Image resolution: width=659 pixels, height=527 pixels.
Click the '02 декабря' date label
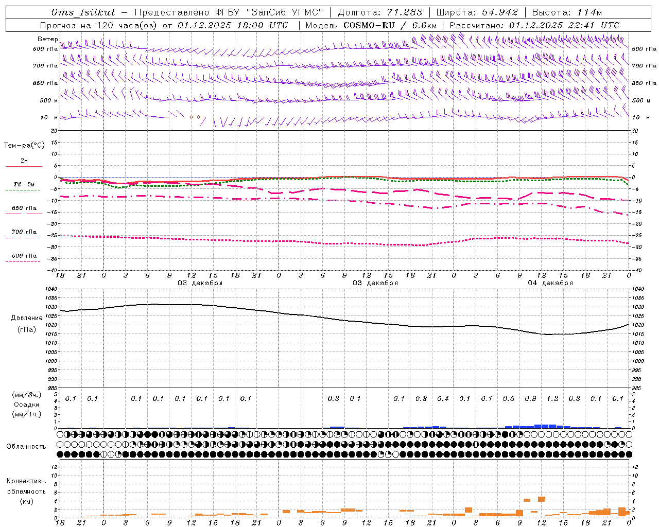click(x=200, y=283)
